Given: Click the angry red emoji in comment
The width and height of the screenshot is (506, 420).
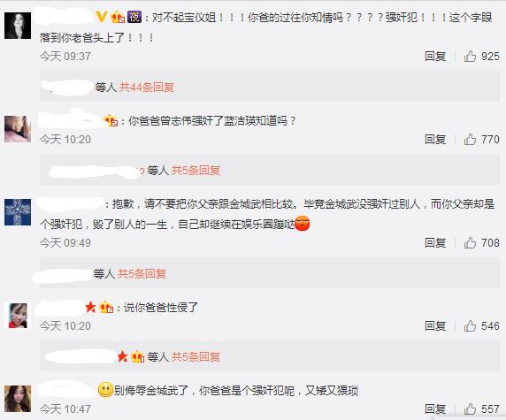Looking at the screenshot, I should (x=302, y=223).
